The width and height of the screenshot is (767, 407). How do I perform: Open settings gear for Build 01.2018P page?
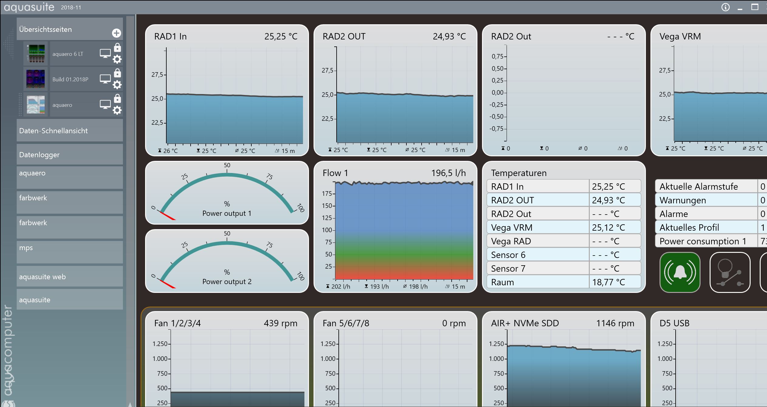tap(117, 85)
